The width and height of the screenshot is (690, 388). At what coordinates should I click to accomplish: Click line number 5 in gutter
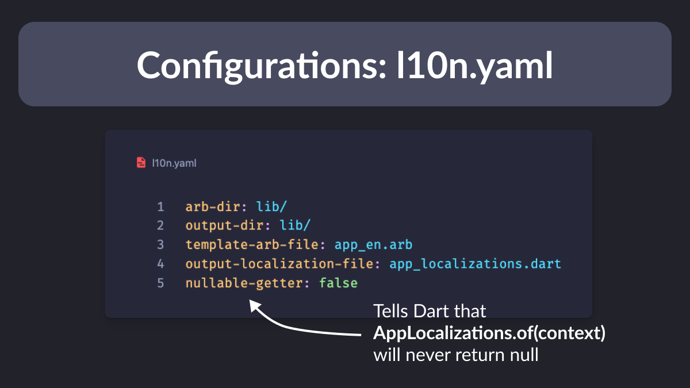[x=160, y=283]
